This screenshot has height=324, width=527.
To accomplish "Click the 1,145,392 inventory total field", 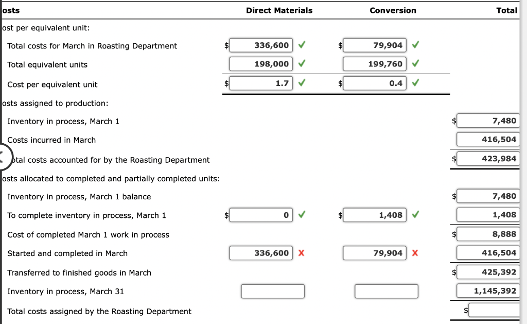I will coord(488,291).
